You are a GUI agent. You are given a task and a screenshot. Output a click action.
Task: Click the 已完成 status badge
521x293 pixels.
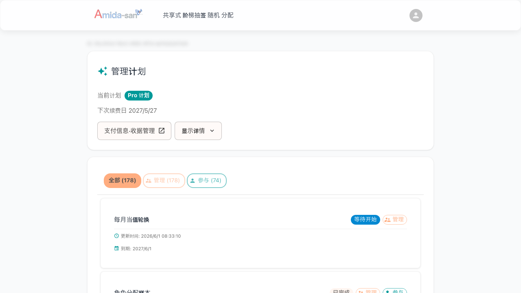[x=341, y=291]
